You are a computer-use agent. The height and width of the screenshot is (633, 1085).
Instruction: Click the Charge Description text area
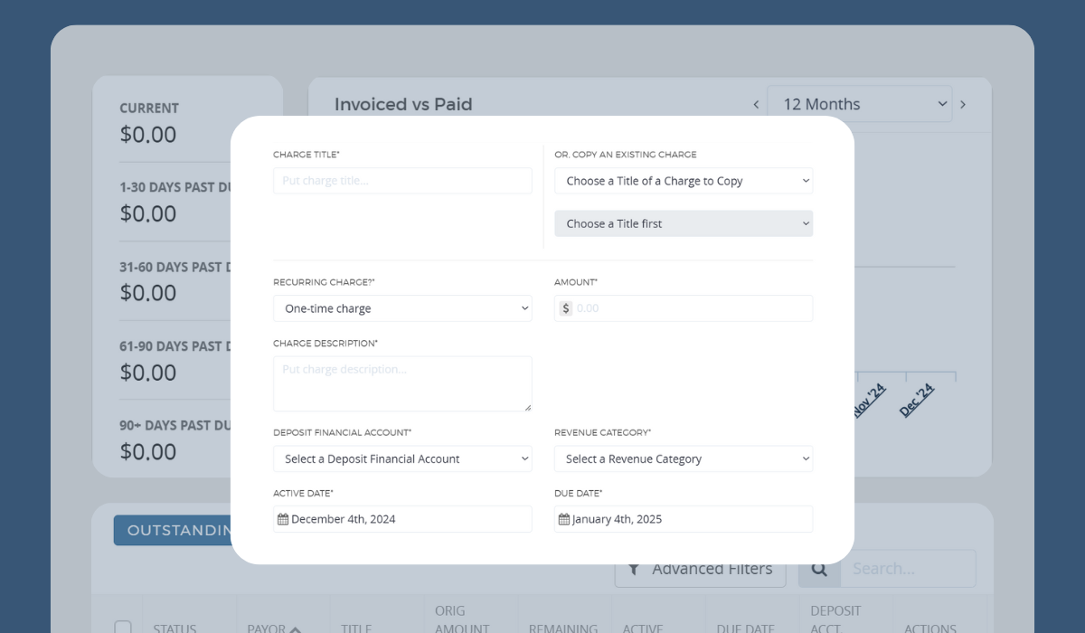pos(402,383)
